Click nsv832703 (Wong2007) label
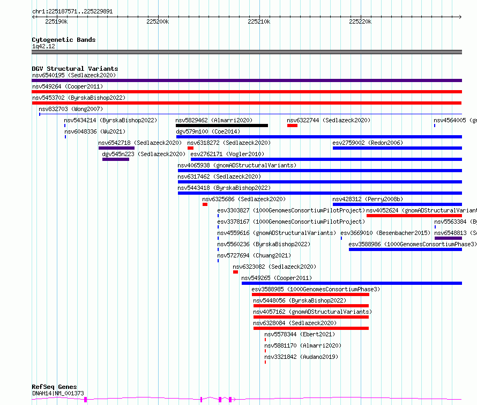This screenshot has width=477, height=405. pos(71,109)
